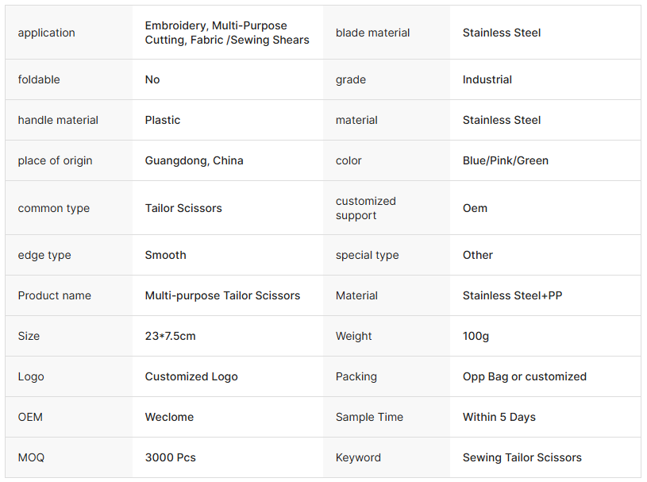This screenshot has height=482, width=647.
Task: Select the 'Tailor Scissors' common type value
Action: tap(183, 208)
